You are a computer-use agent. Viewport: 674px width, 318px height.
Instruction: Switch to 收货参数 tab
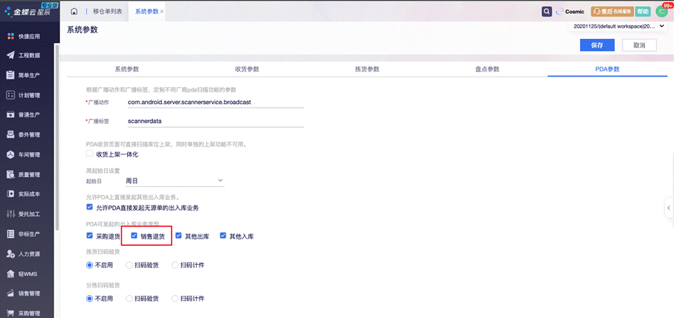click(247, 69)
